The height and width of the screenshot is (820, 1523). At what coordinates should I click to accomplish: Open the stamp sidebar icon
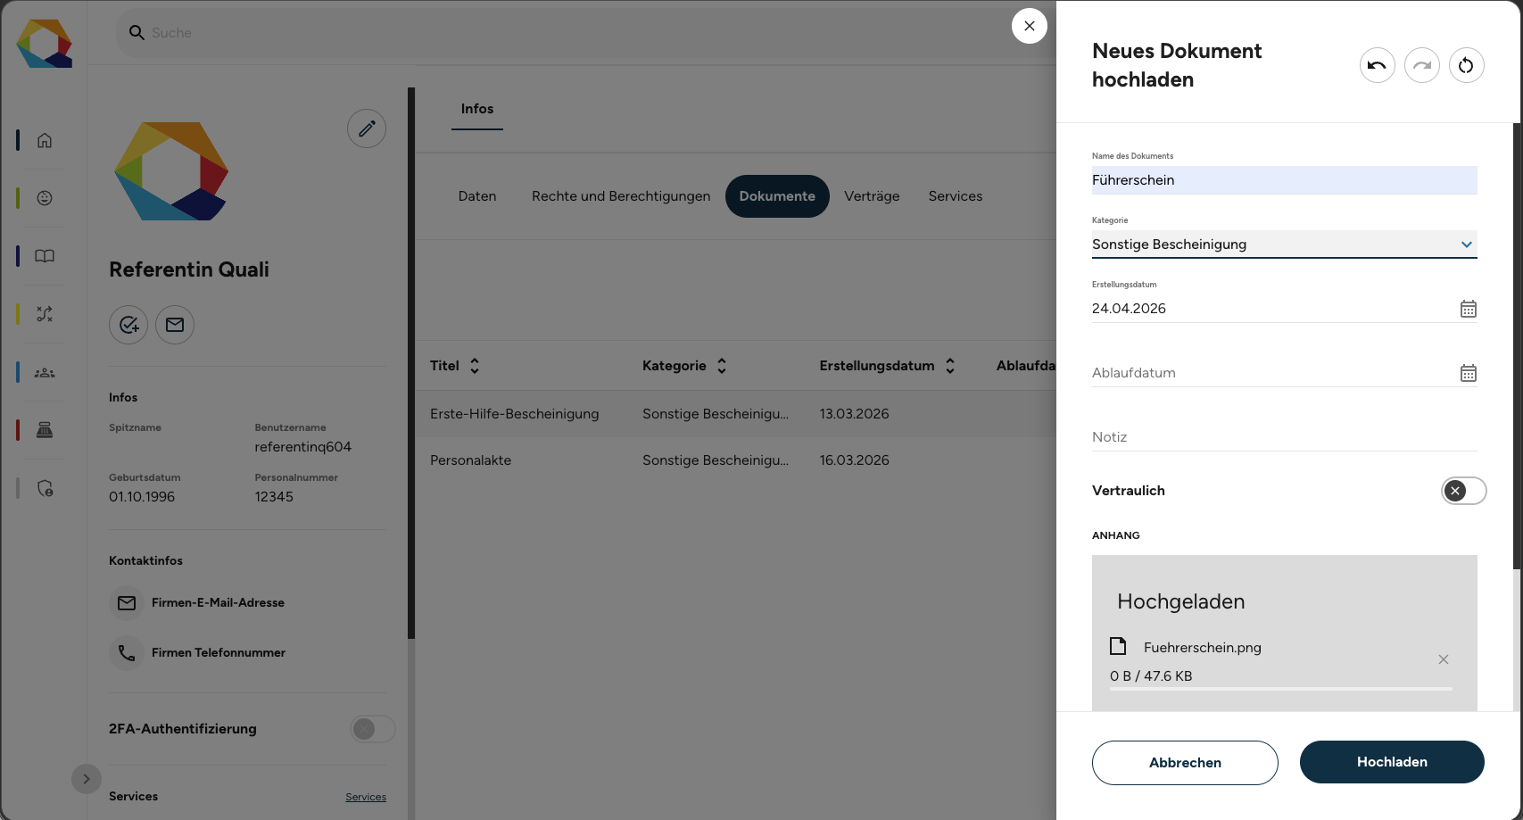(45, 430)
